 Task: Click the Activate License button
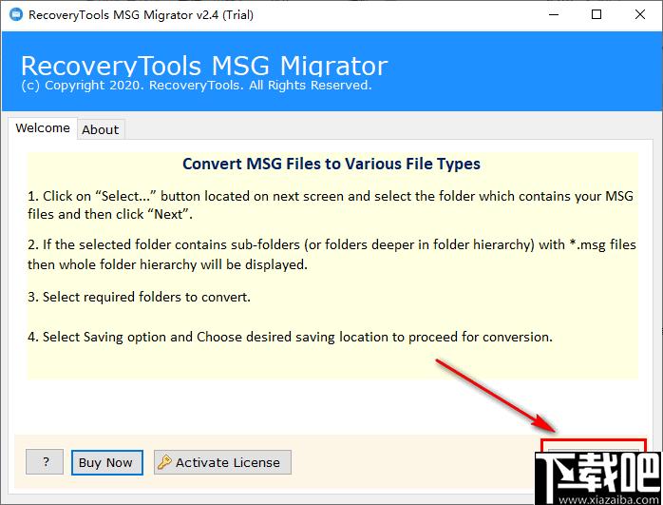coord(222,462)
